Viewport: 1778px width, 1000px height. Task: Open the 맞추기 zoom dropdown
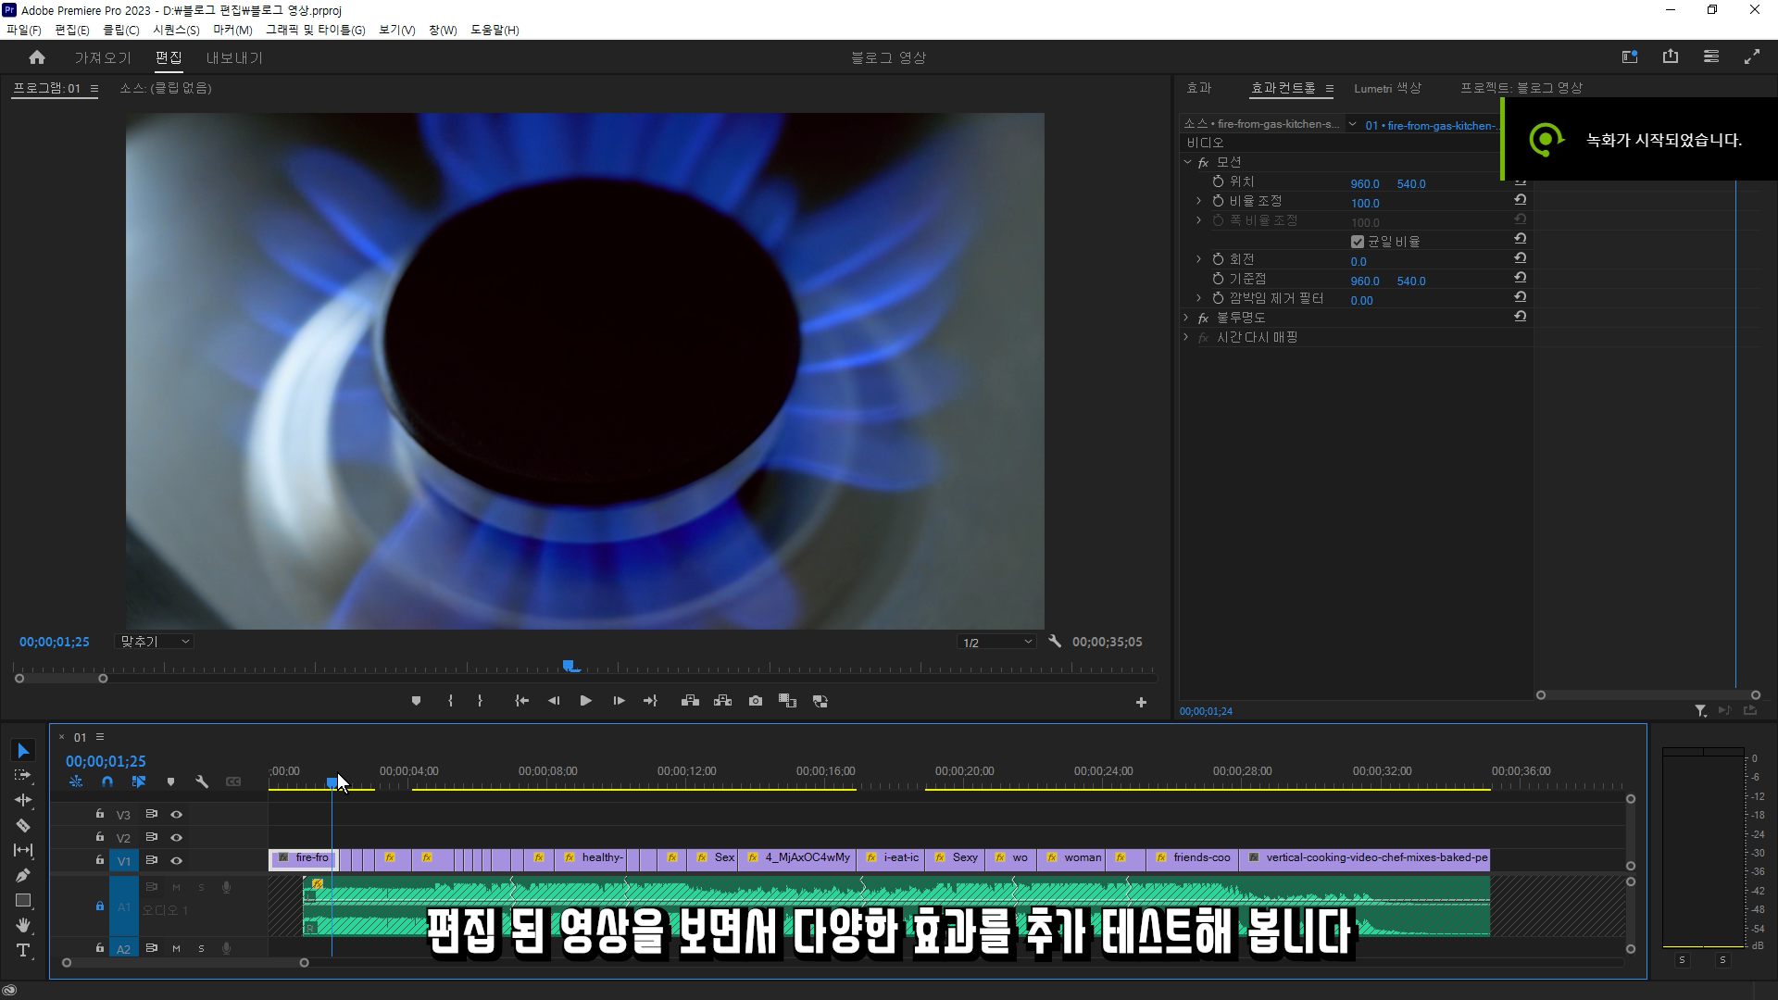tap(155, 642)
